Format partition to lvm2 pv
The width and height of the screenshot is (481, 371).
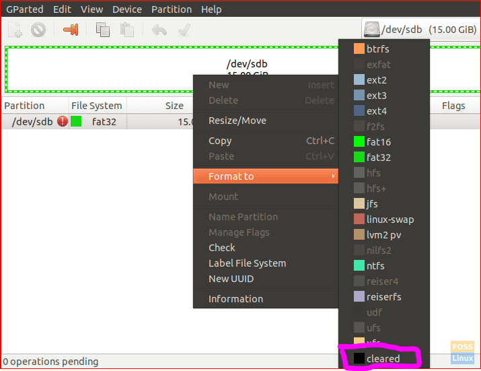[x=384, y=234]
